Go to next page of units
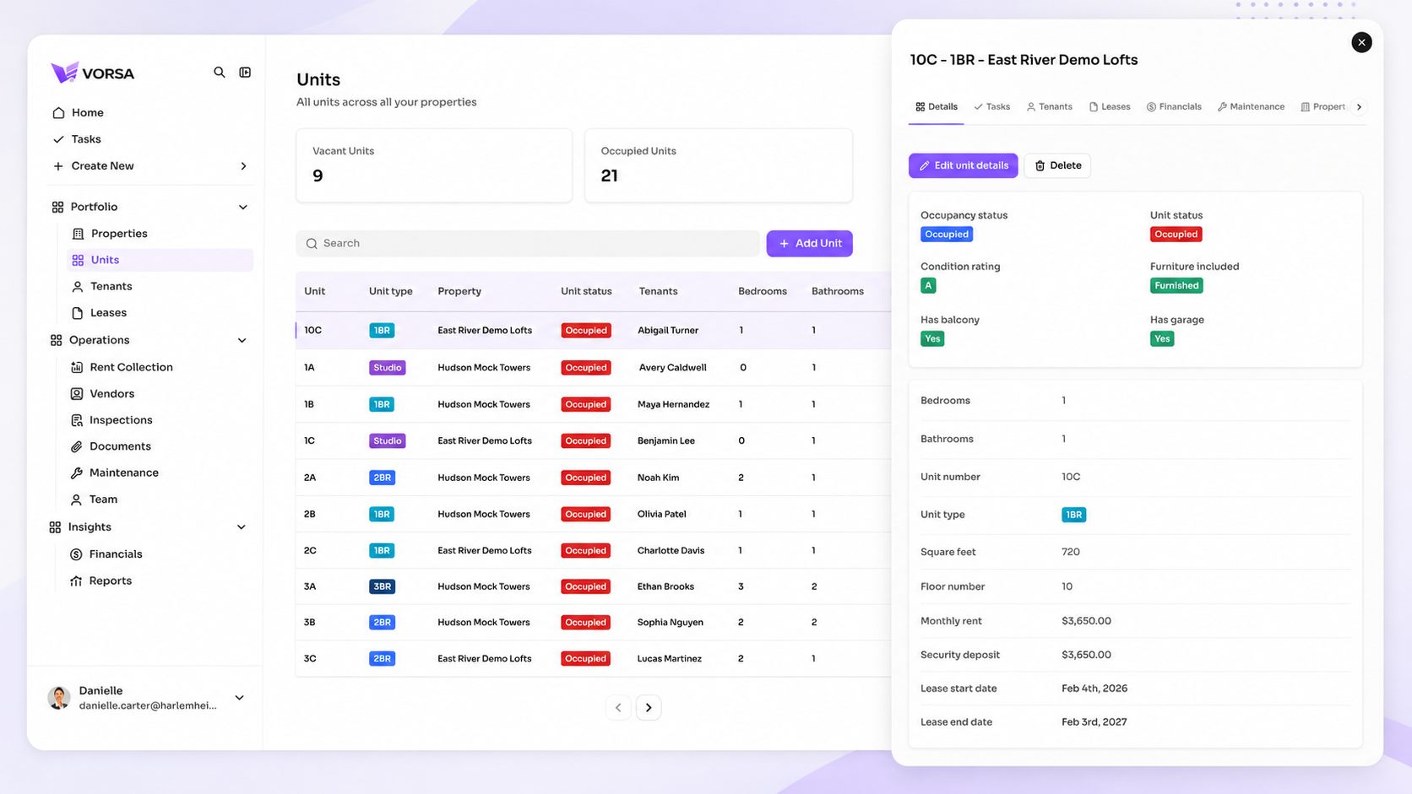Screen dimensions: 1412x794 click(x=649, y=708)
